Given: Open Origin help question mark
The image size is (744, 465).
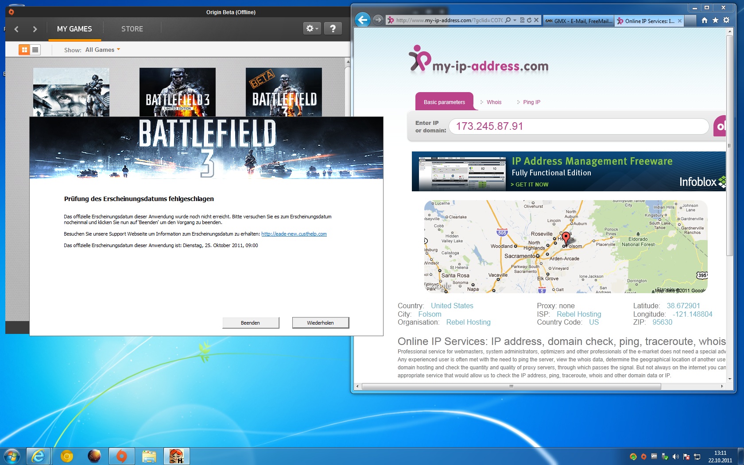Looking at the screenshot, I should click(x=333, y=28).
